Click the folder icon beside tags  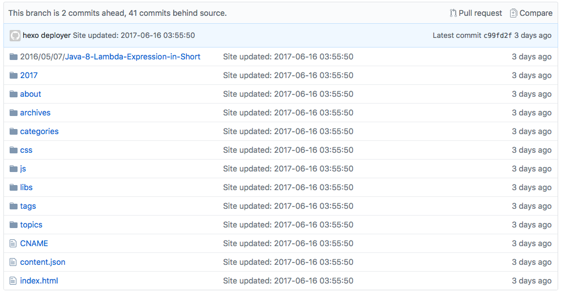tap(14, 206)
